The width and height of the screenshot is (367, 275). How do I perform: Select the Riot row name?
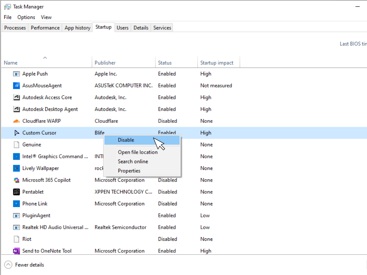(x=27, y=239)
